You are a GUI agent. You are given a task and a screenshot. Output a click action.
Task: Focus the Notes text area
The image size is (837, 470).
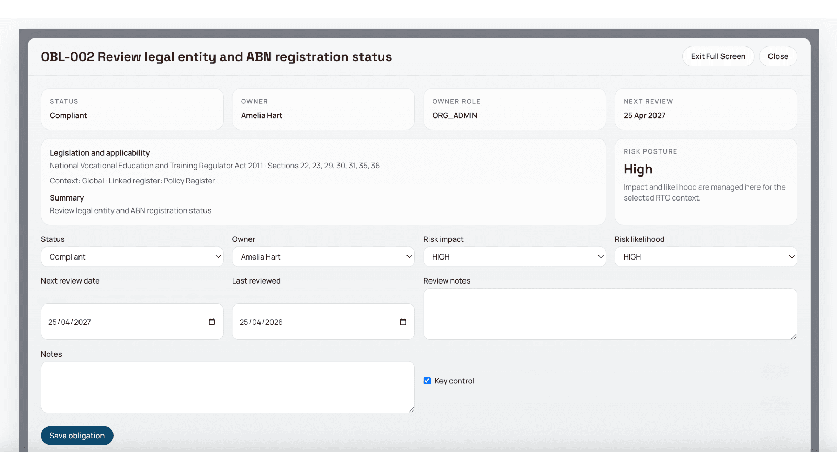coord(228,387)
